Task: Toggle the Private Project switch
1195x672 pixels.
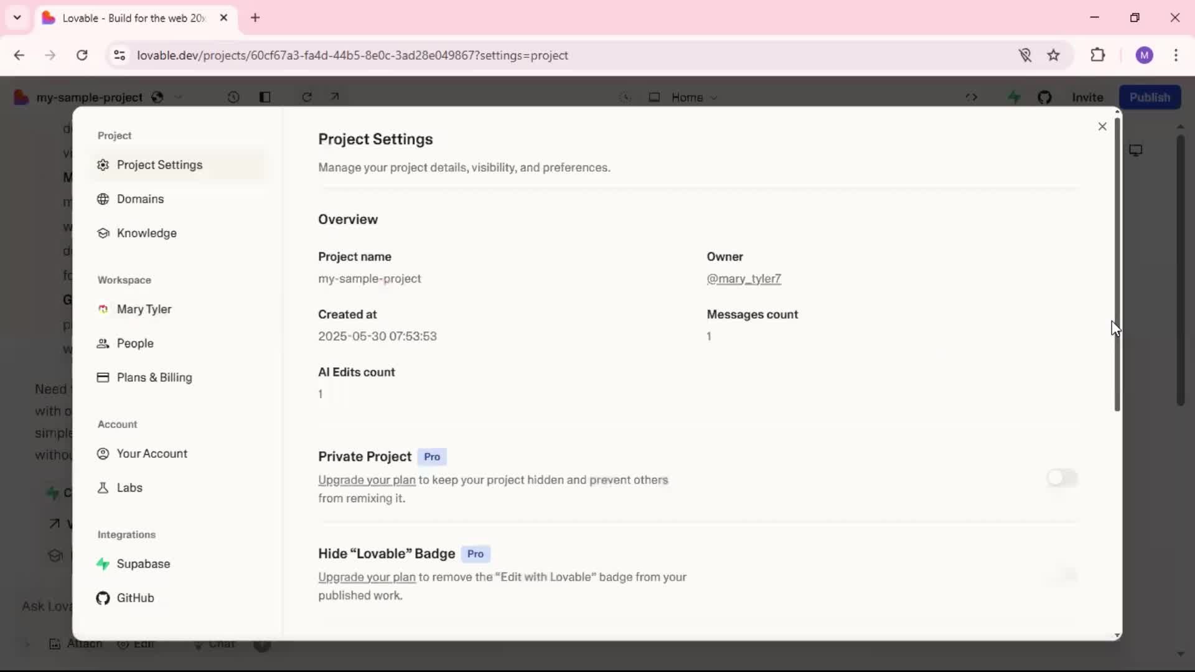Action: coord(1062,478)
